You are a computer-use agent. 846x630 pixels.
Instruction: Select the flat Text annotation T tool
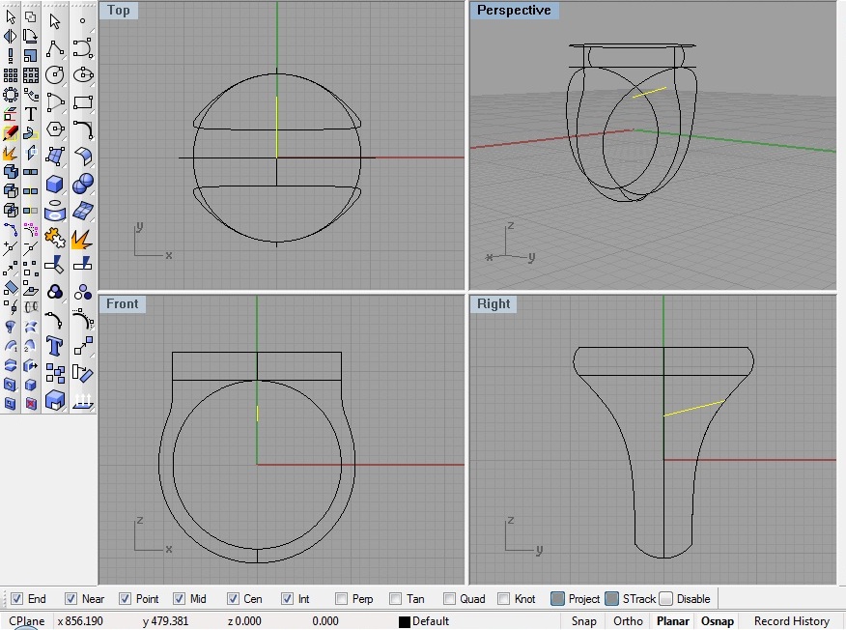click(x=30, y=114)
